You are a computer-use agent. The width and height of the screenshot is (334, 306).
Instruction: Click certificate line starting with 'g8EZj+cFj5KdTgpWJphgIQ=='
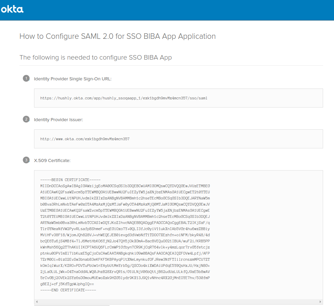tap(67, 284)
